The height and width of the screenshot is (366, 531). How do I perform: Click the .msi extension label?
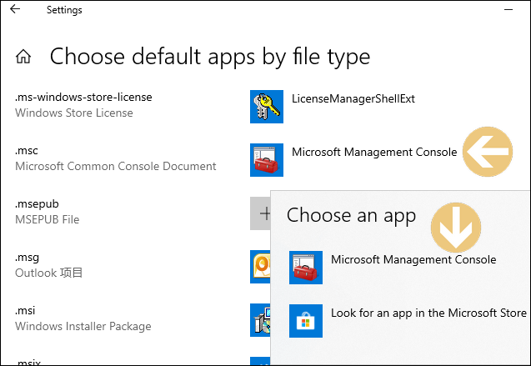click(x=25, y=311)
